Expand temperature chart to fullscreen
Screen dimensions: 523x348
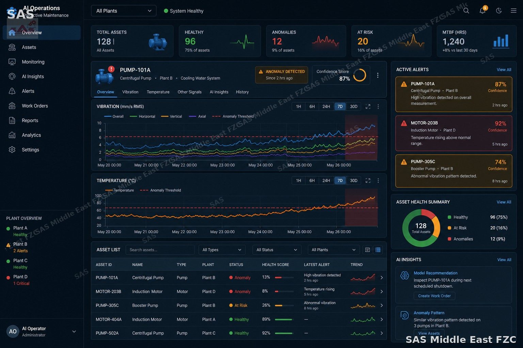(x=368, y=180)
